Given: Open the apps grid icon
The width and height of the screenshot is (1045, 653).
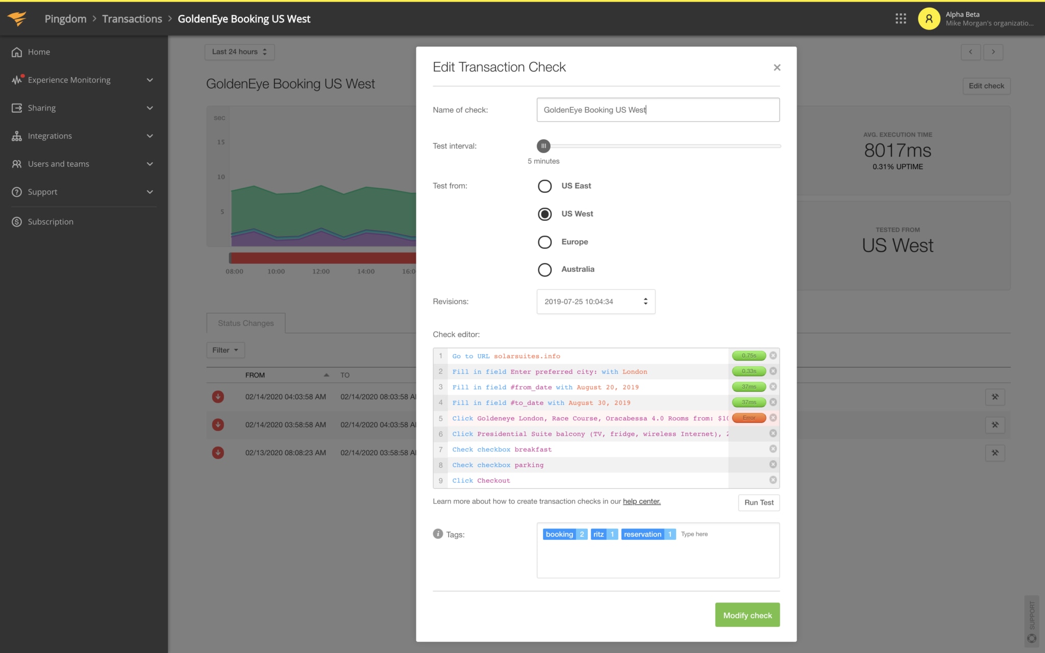Looking at the screenshot, I should [x=901, y=19].
